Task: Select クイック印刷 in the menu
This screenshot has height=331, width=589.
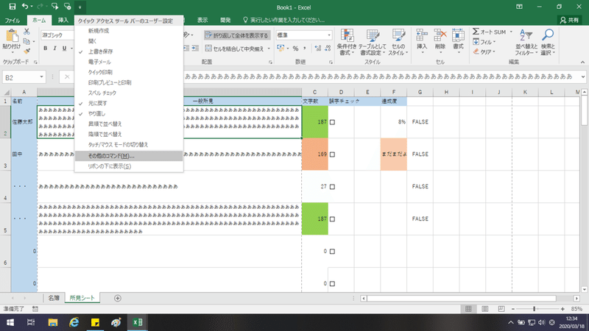Action: pos(129,72)
